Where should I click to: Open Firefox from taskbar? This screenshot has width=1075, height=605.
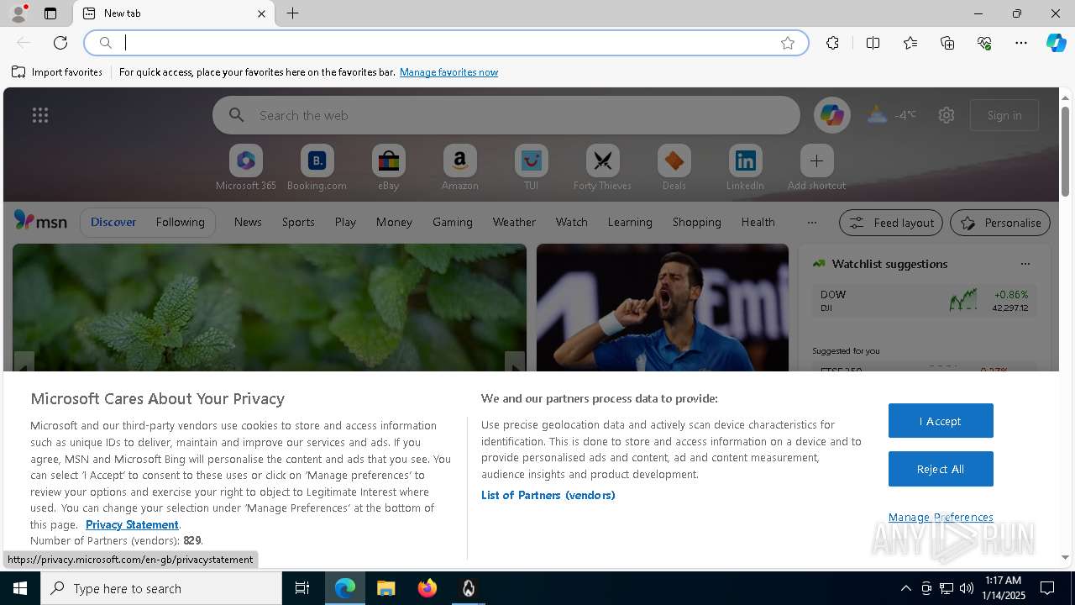(427, 588)
